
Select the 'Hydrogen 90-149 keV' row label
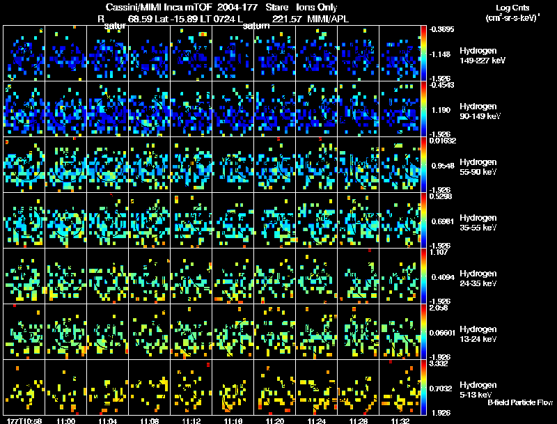click(480, 111)
